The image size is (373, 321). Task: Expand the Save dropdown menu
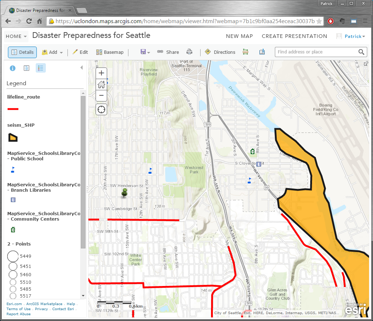[x=145, y=52]
